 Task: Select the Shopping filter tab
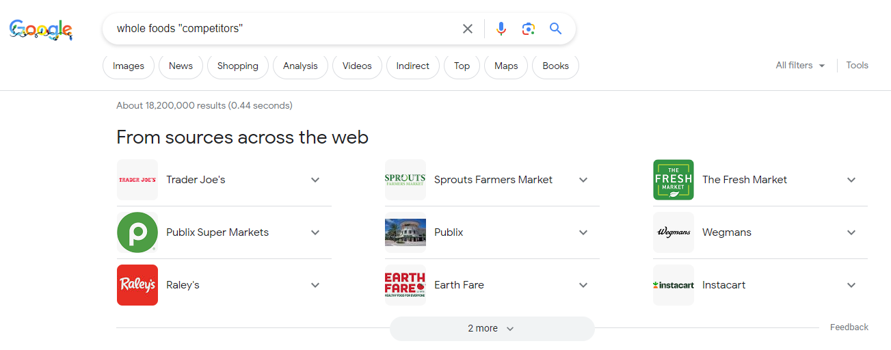tap(238, 66)
